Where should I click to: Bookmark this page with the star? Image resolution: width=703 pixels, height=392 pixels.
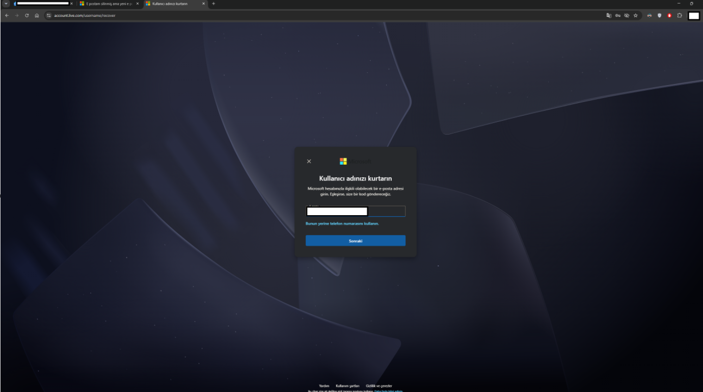pyautogui.click(x=636, y=15)
